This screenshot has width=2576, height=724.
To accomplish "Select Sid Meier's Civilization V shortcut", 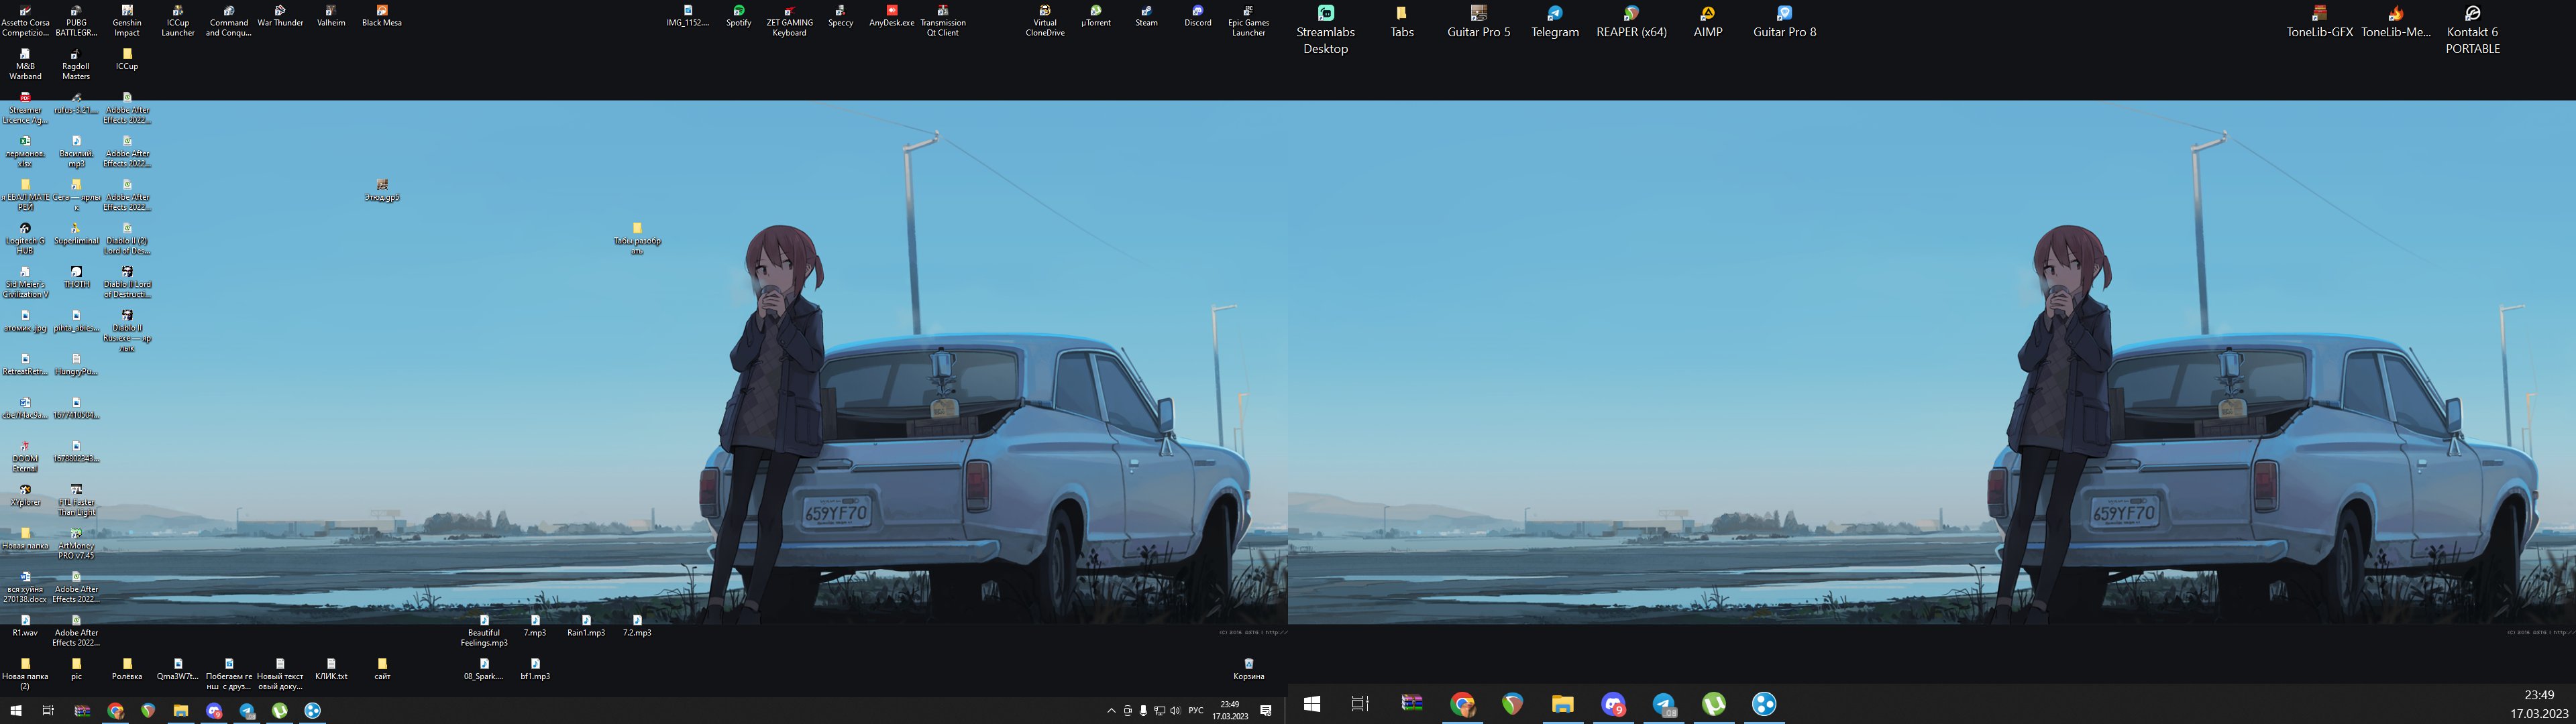I will (25, 283).
